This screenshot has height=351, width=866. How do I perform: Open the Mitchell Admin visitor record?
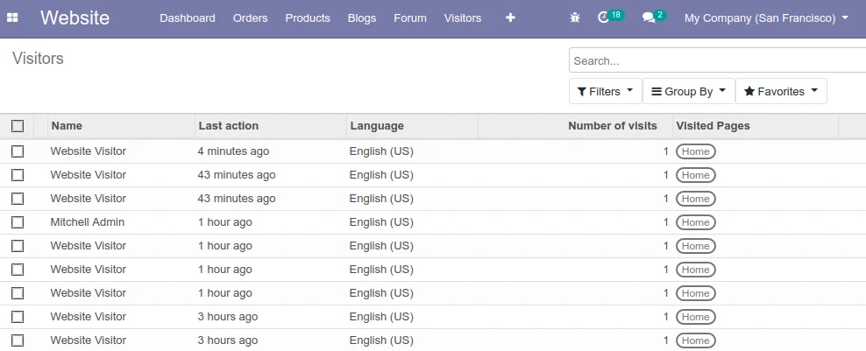coord(88,222)
